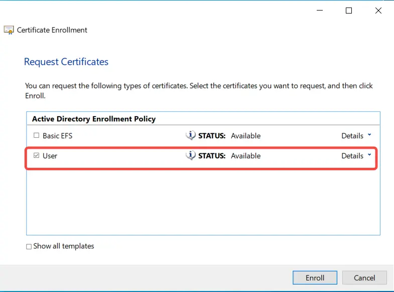Click the Active Directory Enrollment Policy header
Viewport: 394px width, 292px height.
(x=94, y=119)
